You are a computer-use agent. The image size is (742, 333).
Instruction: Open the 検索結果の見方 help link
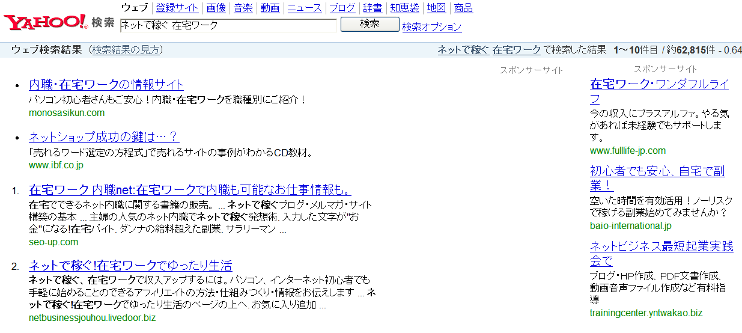(x=126, y=50)
